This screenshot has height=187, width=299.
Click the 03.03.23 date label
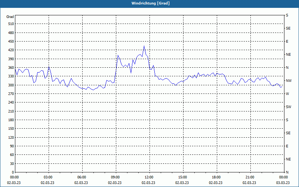pyautogui.click(x=283, y=183)
